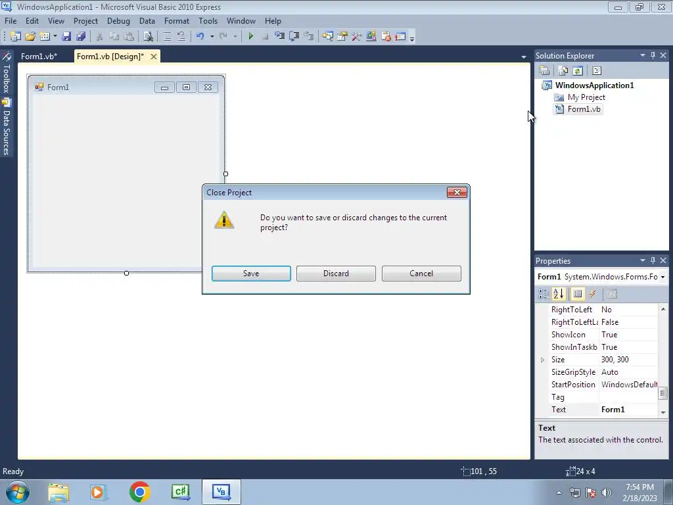Select My Project in Solution Explorer
This screenshot has width=673, height=505.
pos(586,97)
